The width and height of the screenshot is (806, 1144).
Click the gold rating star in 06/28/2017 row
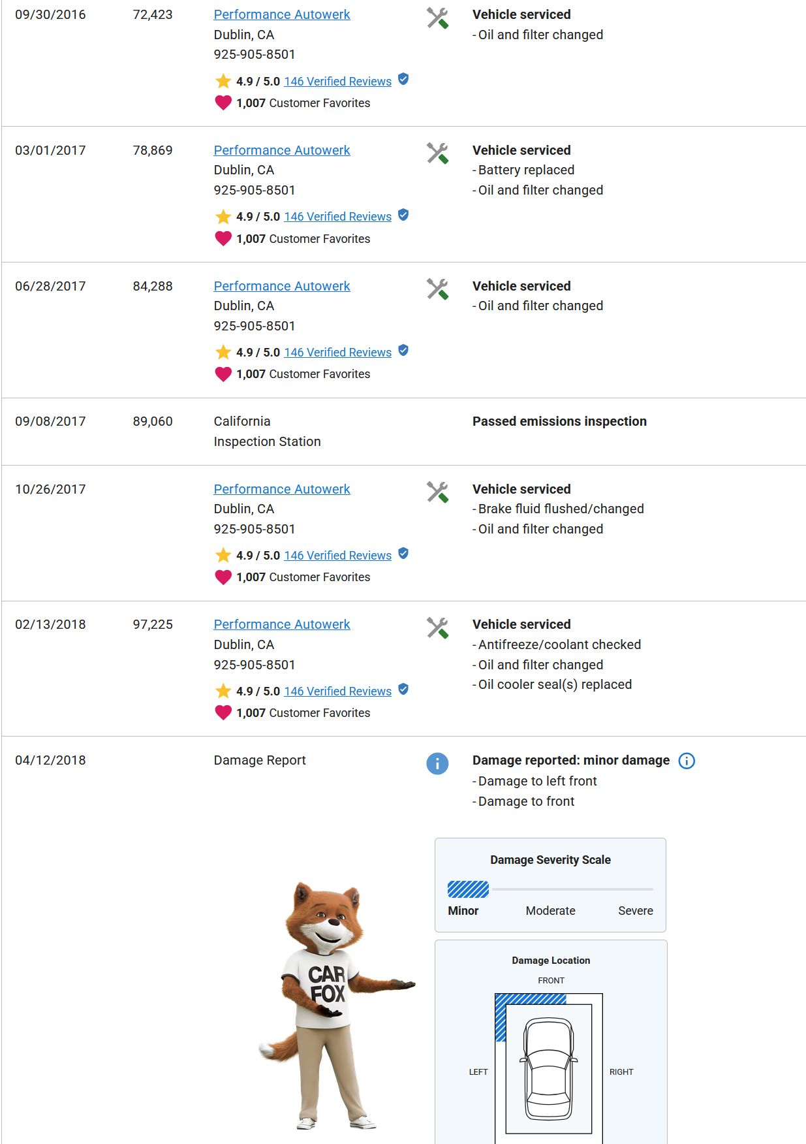point(223,352)
